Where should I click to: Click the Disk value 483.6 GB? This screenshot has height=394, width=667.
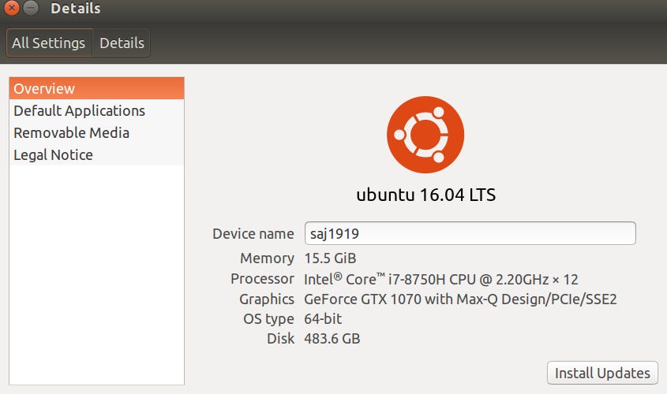[332, 339]
